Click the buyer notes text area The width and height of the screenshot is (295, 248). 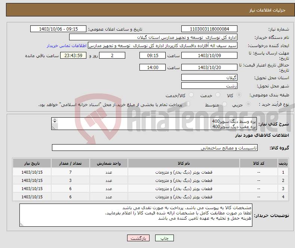click(136, 215)
